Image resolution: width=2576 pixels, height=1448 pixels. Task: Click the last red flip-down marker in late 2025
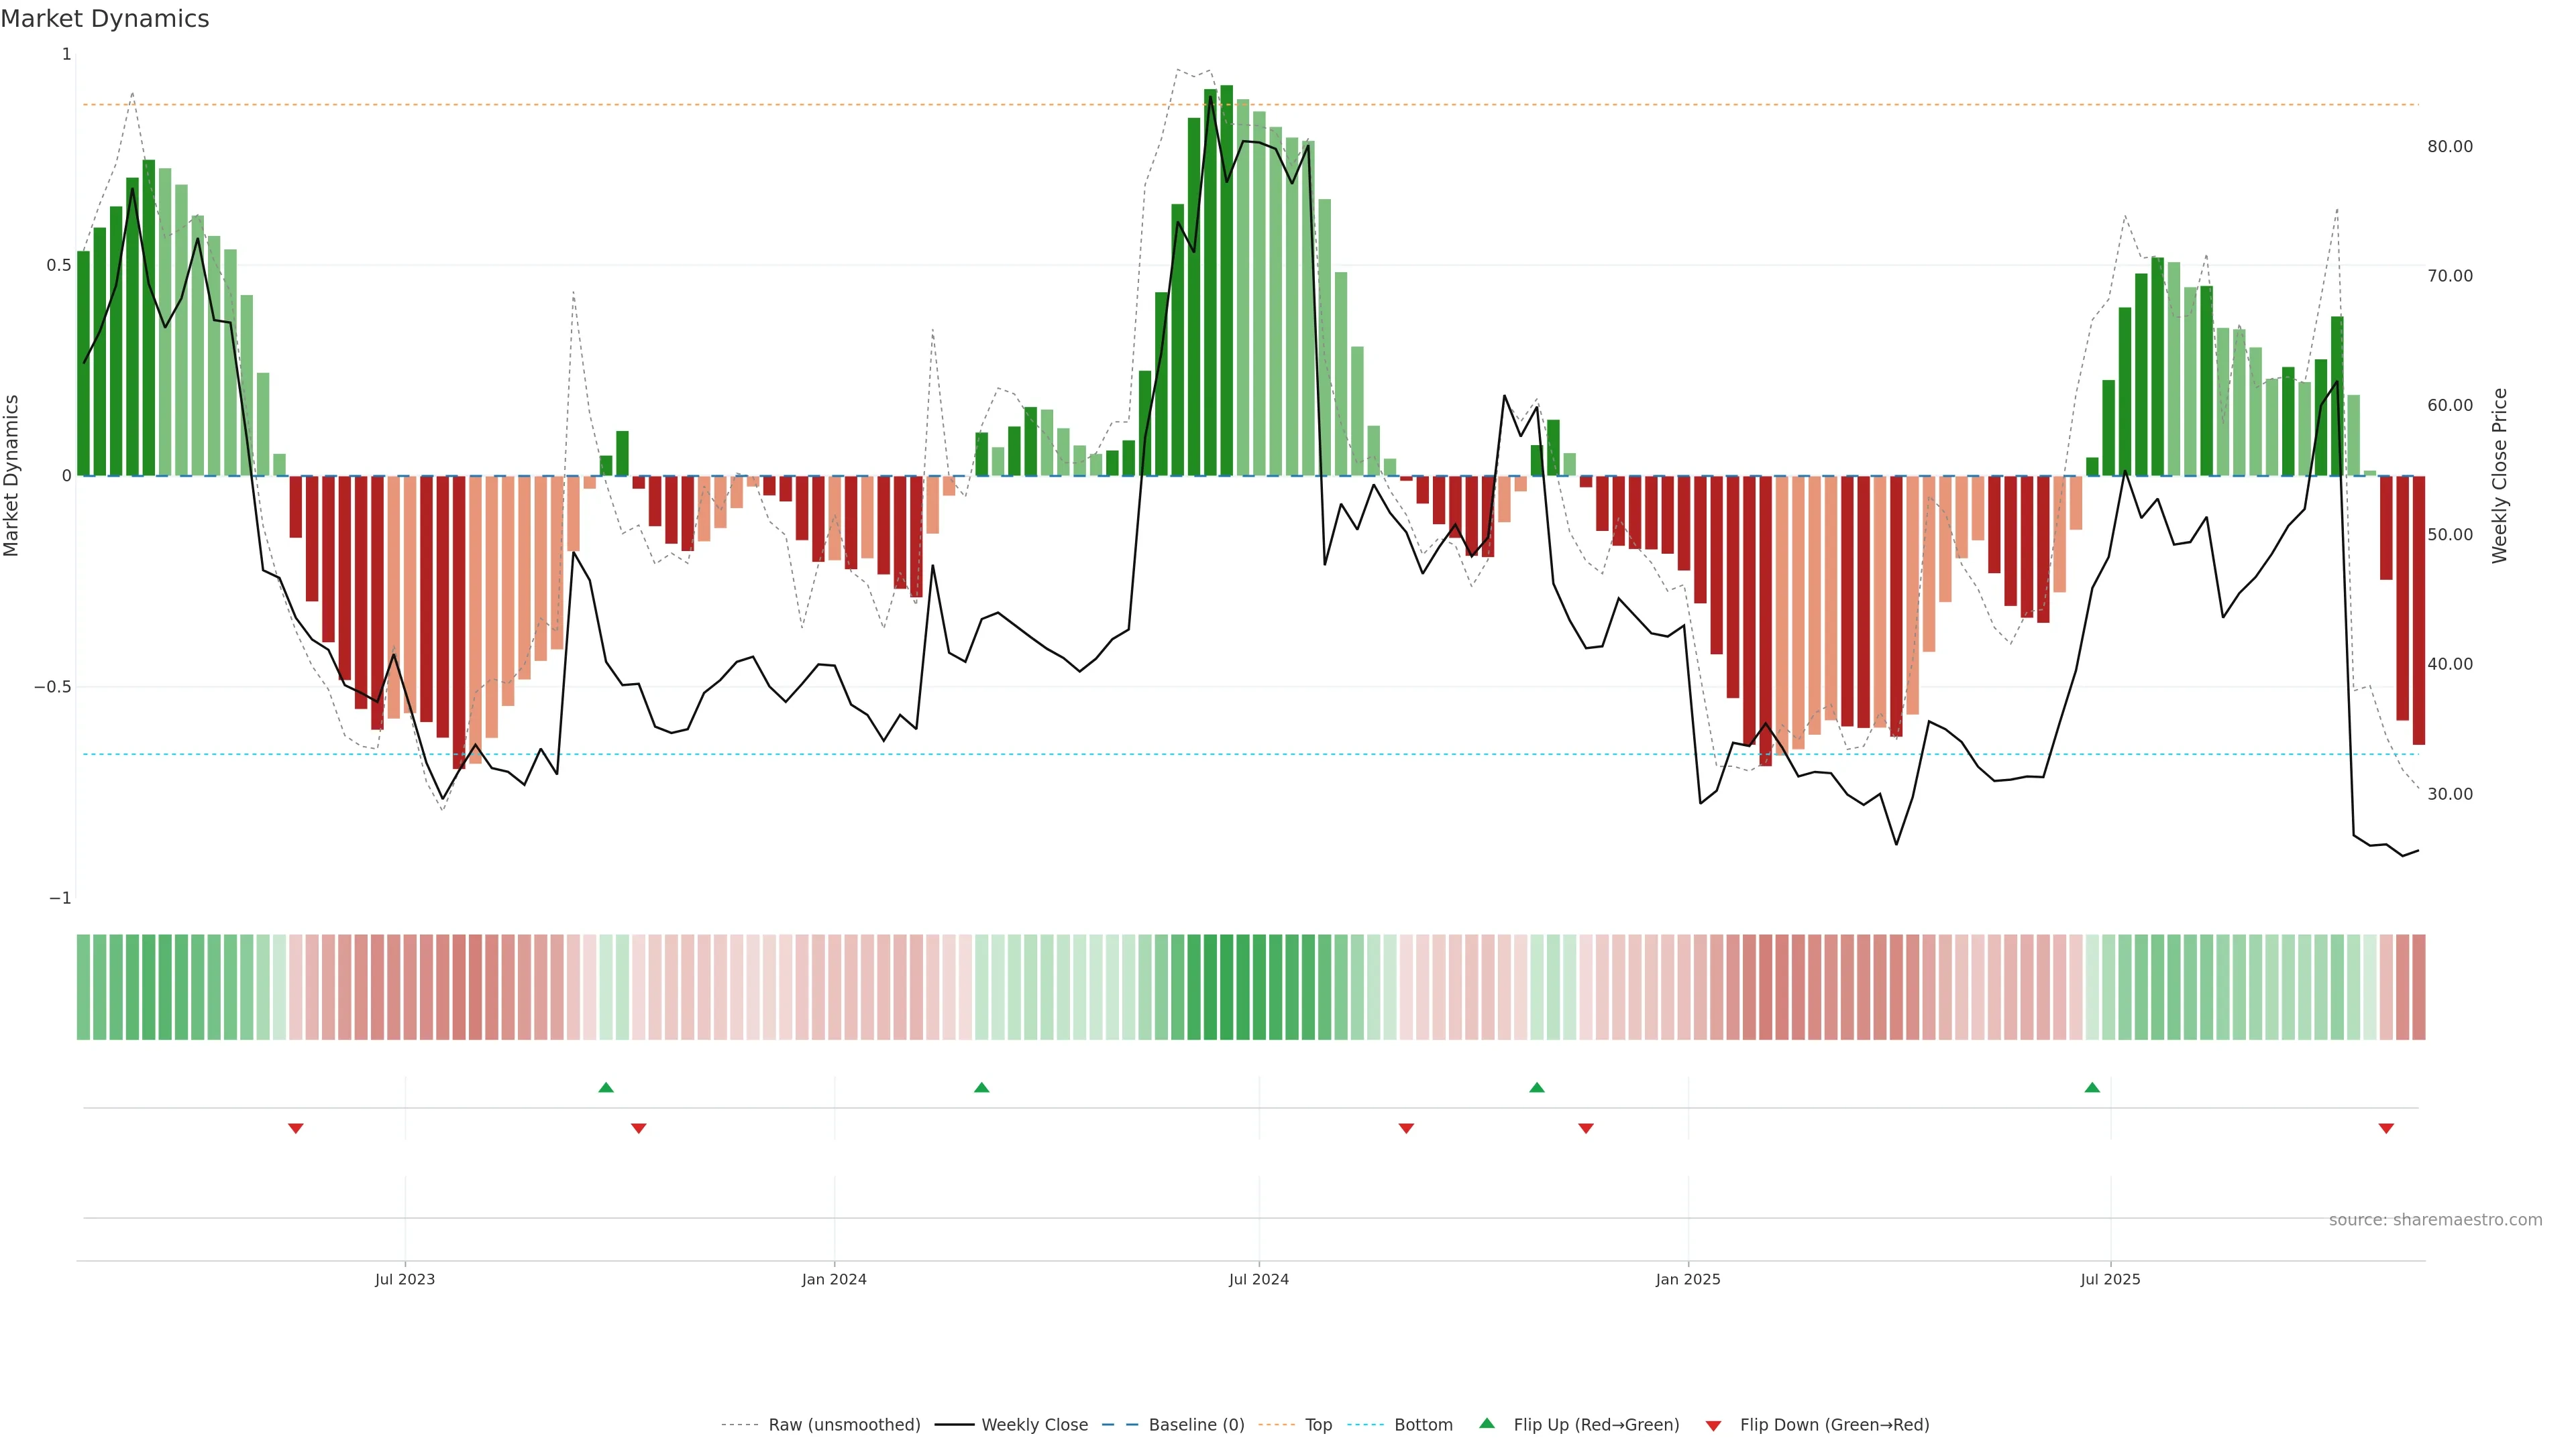pyautogui.click(x=2386, y=1128)
